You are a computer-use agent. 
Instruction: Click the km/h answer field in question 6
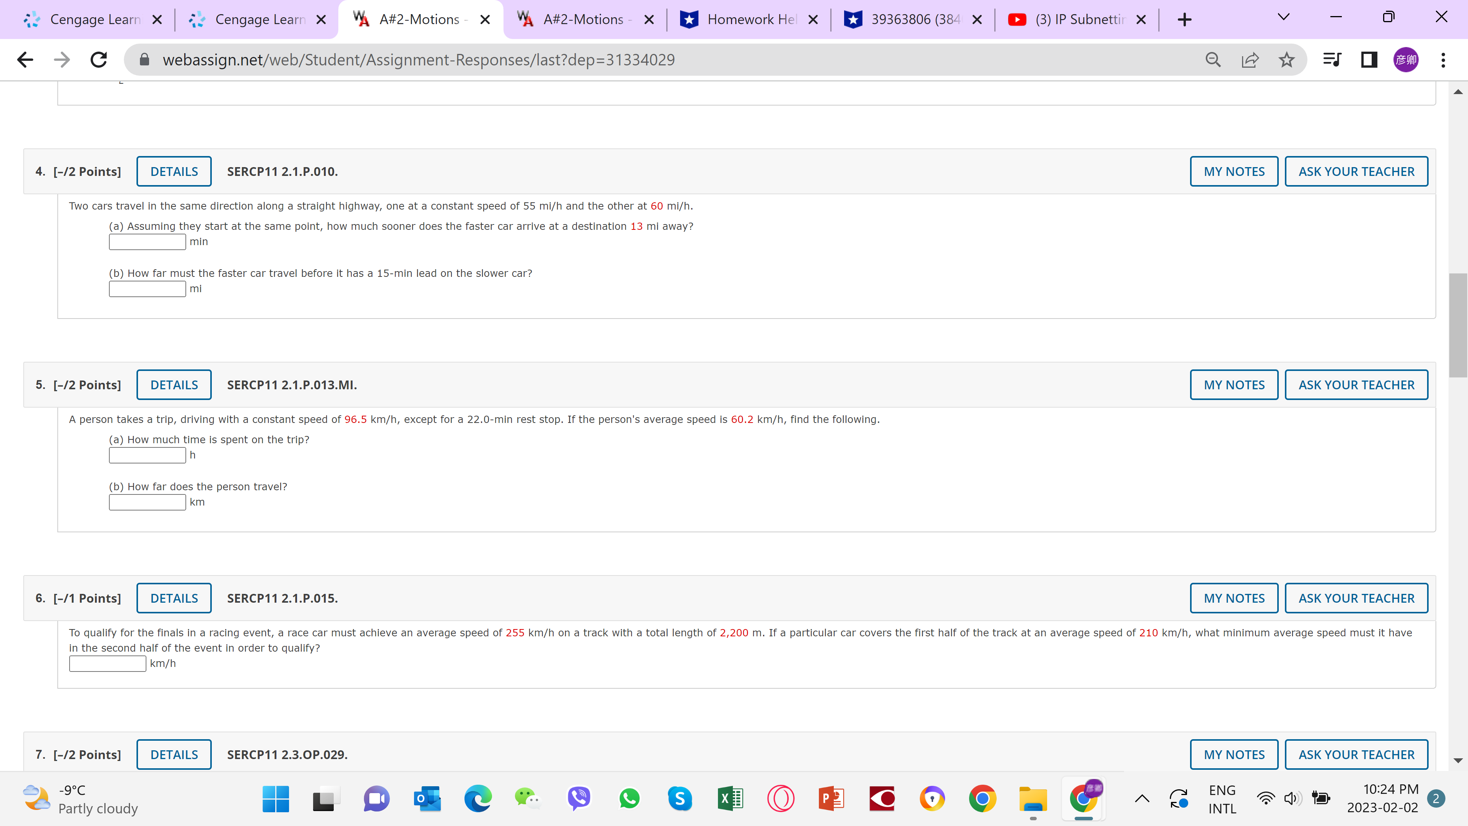[x=107, y=663]
